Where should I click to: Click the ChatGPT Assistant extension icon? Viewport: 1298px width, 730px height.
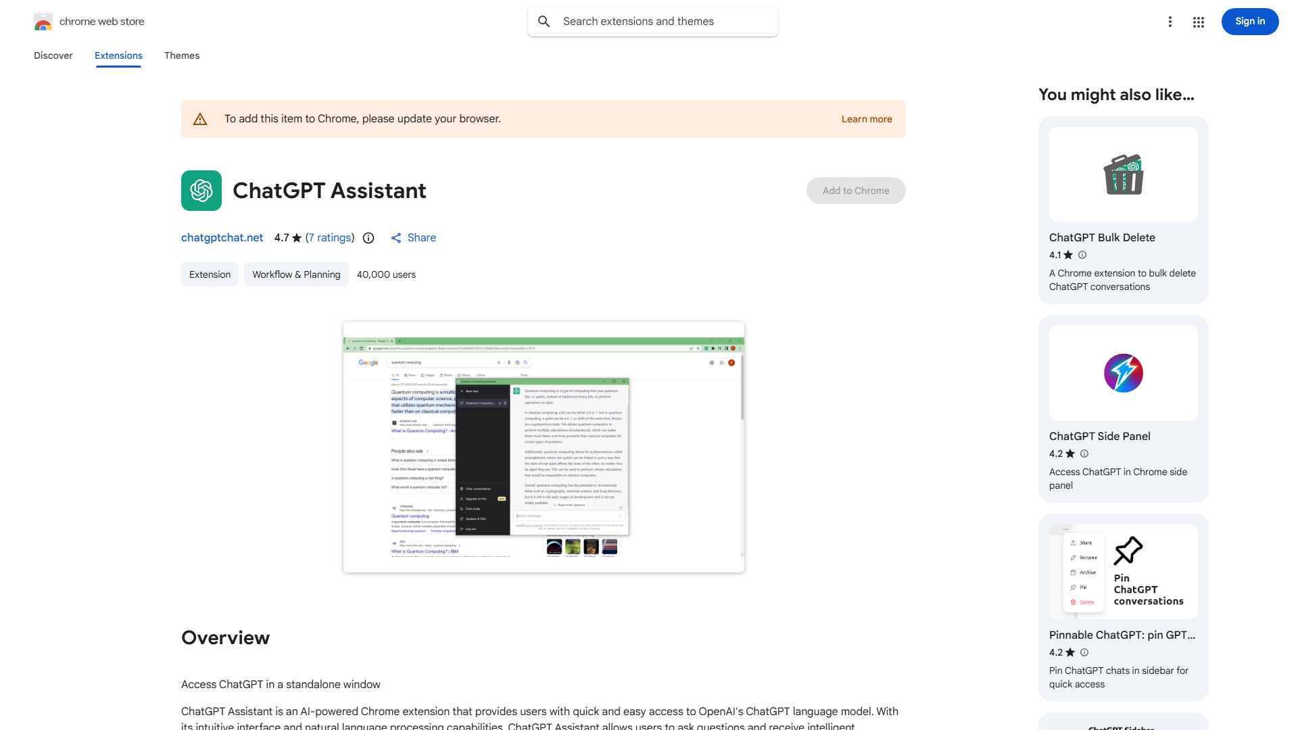[x=201, y=191]
